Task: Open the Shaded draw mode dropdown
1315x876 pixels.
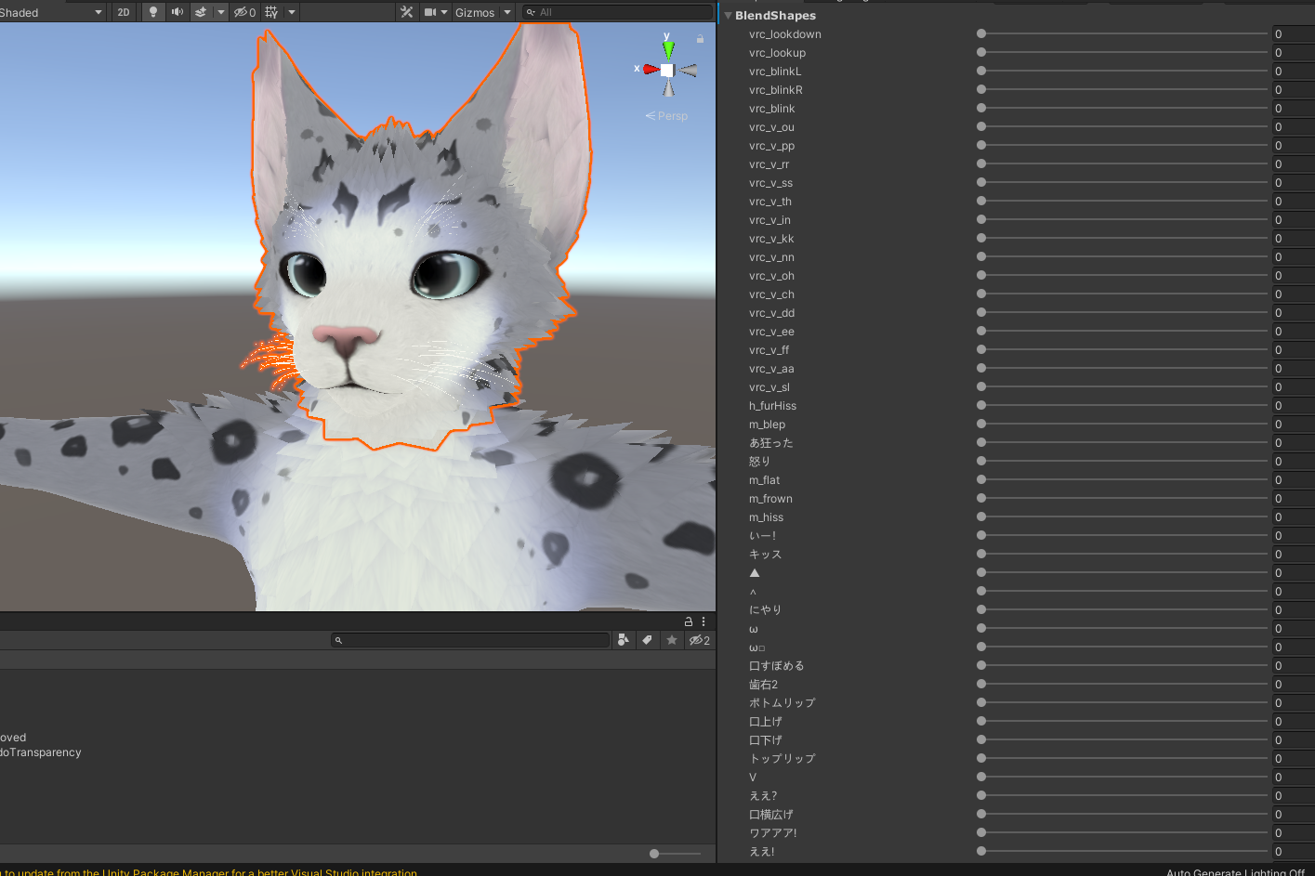Action: click(51, 12)
